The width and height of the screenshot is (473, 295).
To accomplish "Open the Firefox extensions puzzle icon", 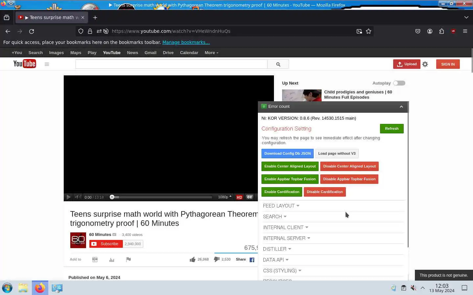I will click(441, 31).
